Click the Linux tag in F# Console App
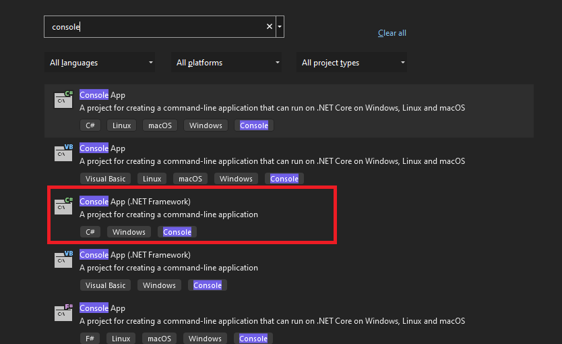 121,338
